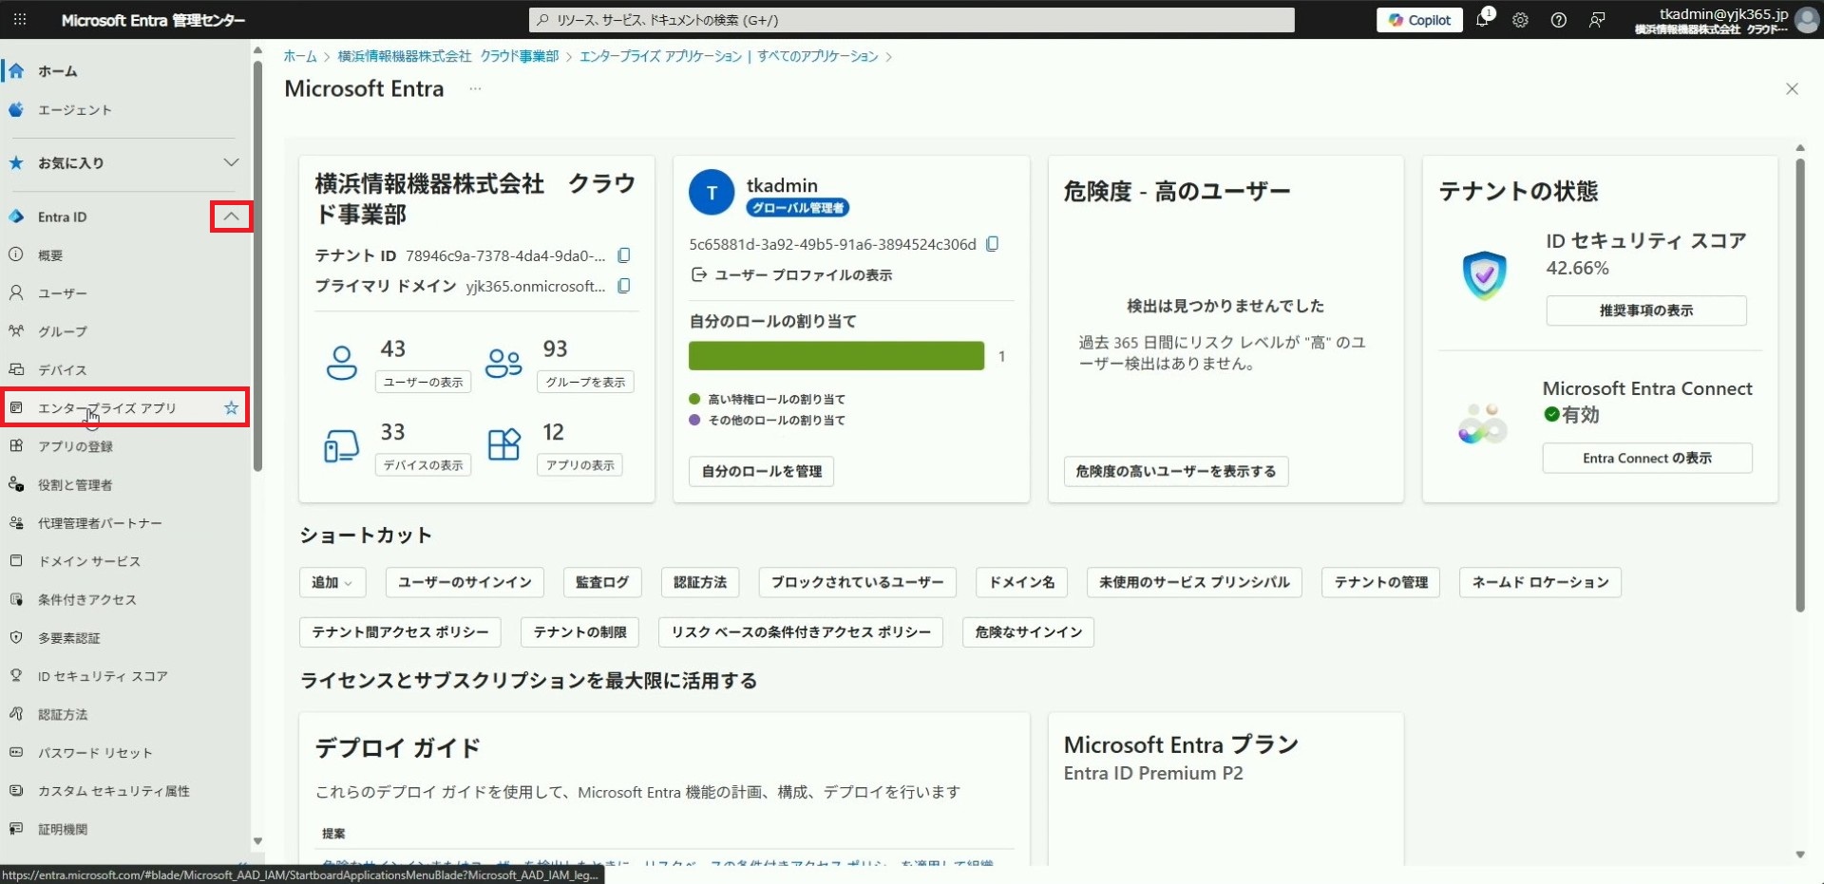Copy the primary domain name

pyautogui.click(x=624, y=286)
